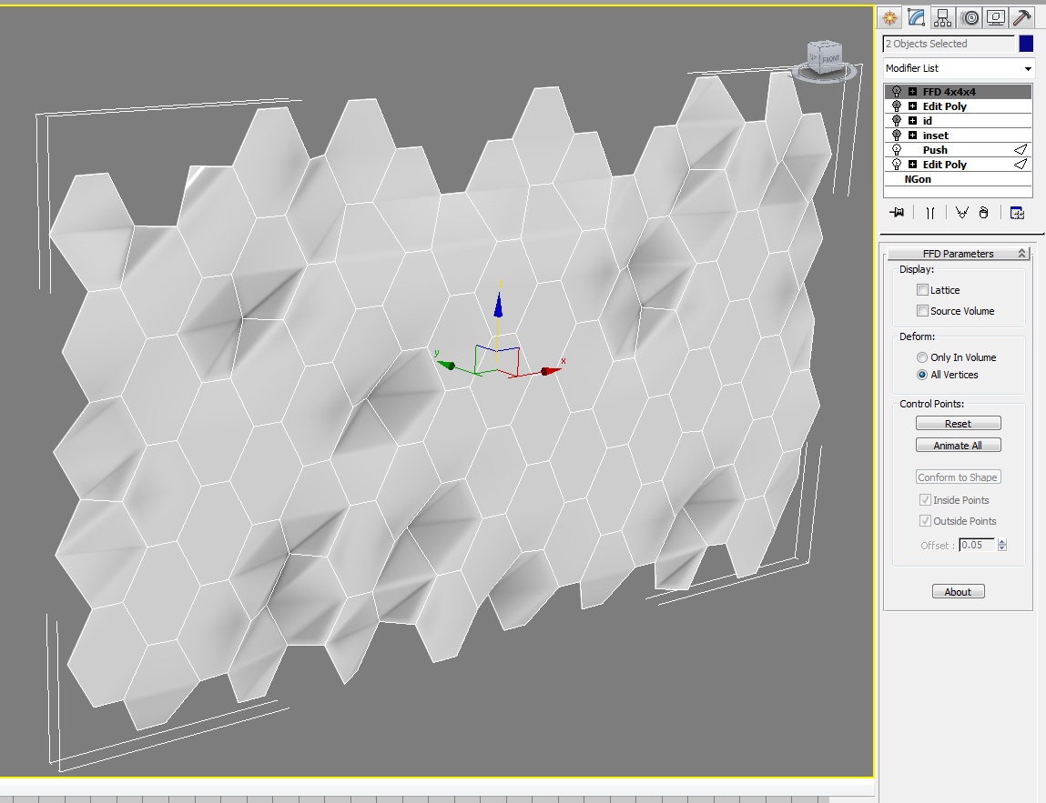The height and width of the screenshot is (803, 1046).
Task: Click the Pin Stack icon
Action: [x=897, y=213]
